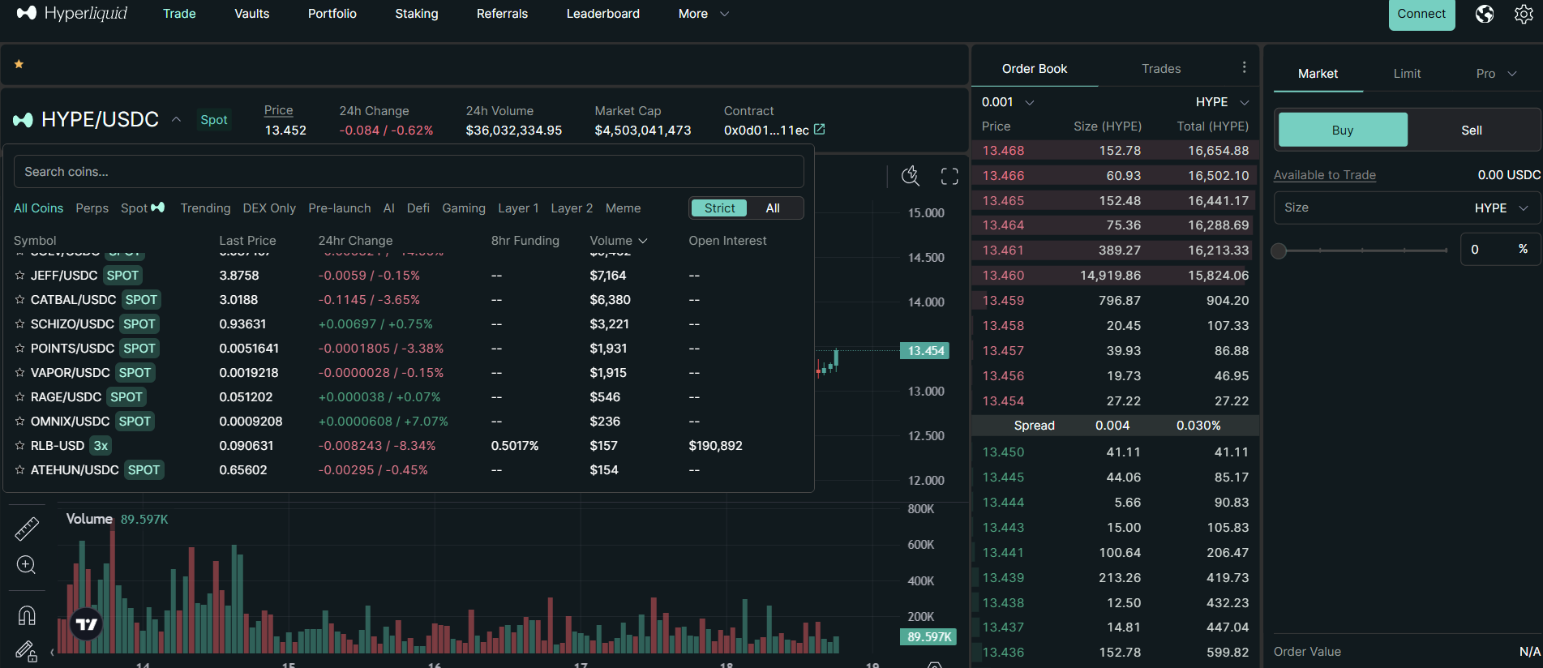Select Buy side toggle
Image resolution: width=1543 pixels, height=668 pixels.
pos(1343,130)
